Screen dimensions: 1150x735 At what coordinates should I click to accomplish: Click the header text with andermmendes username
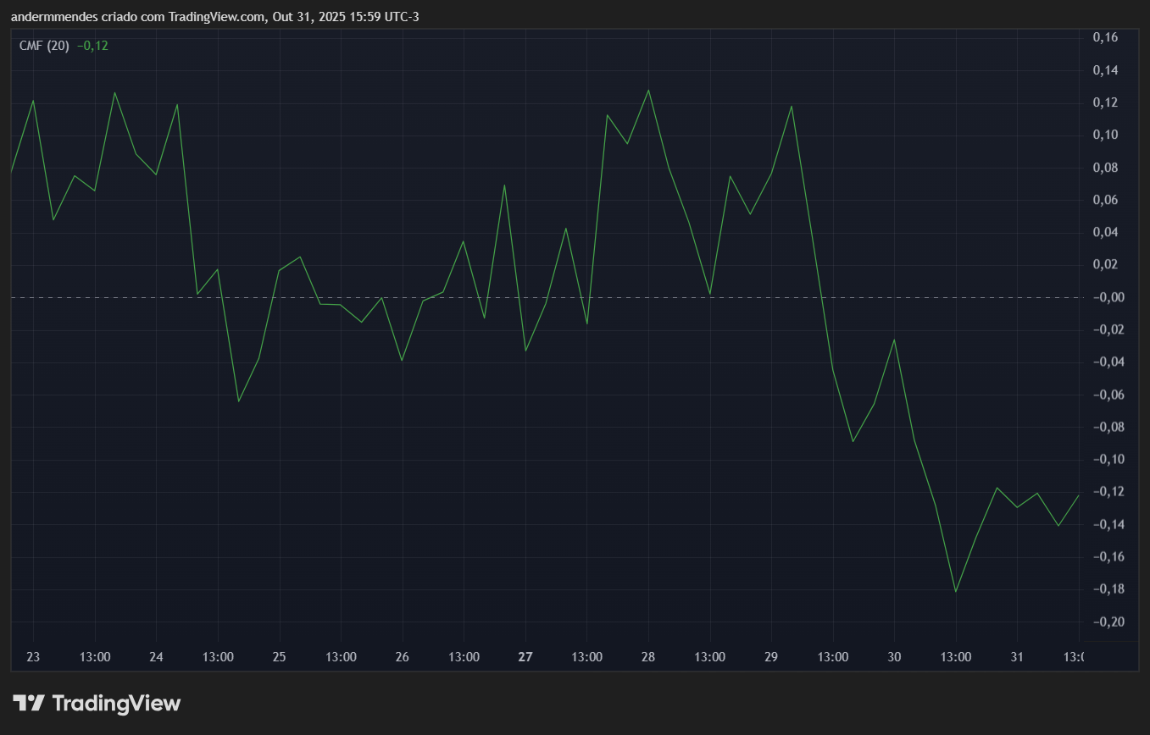point(214,16)
